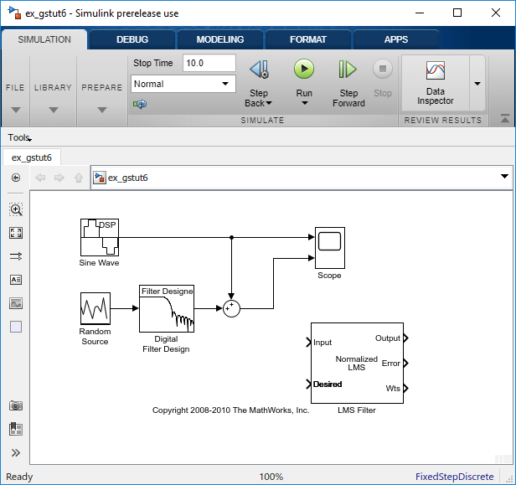Click the Stop Time input field
The width and height of the screenshot is (516, 485).
pyautogui.click(x=209, y=63)
